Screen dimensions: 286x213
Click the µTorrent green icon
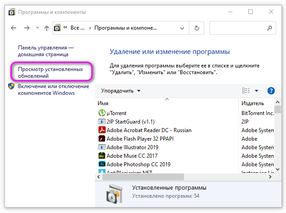tap(102, 113)
